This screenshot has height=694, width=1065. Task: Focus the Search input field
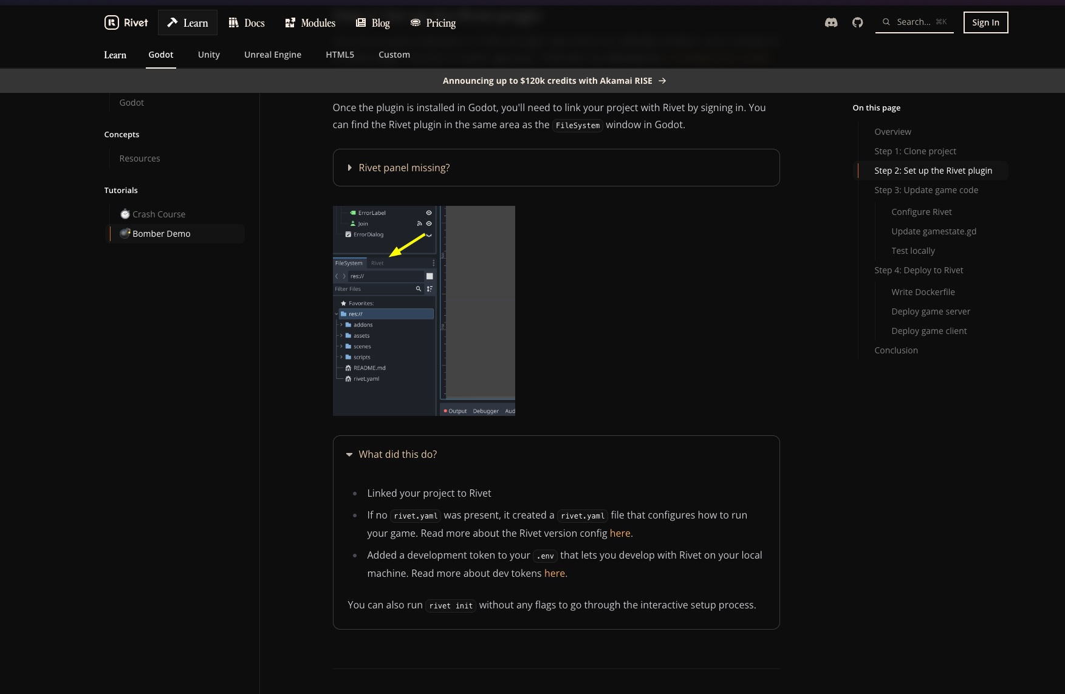click(x=914, y=22)
